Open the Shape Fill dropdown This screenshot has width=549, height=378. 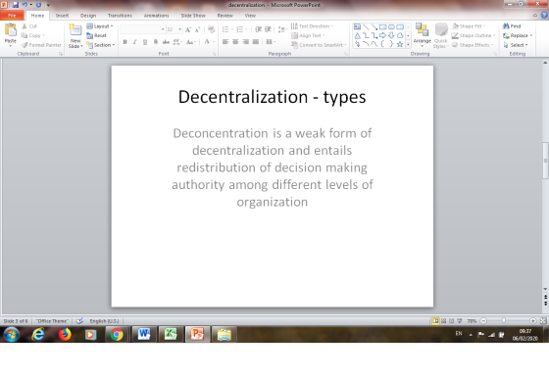[x=469, y=26]
